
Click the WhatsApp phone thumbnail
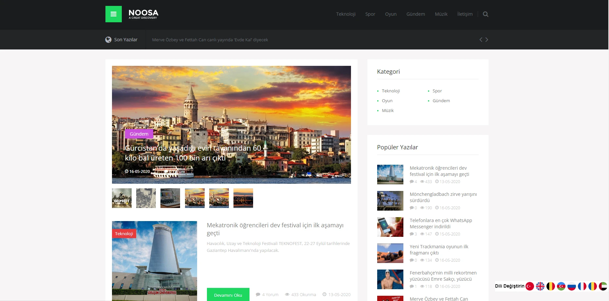390,227
